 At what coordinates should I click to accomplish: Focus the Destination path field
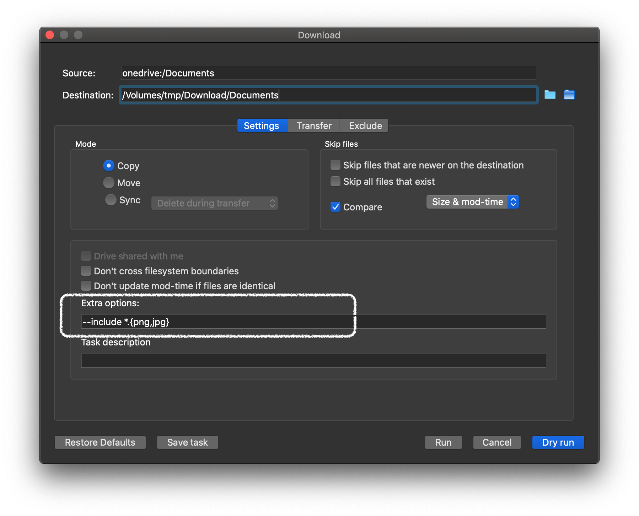click(x=328, y=95)
